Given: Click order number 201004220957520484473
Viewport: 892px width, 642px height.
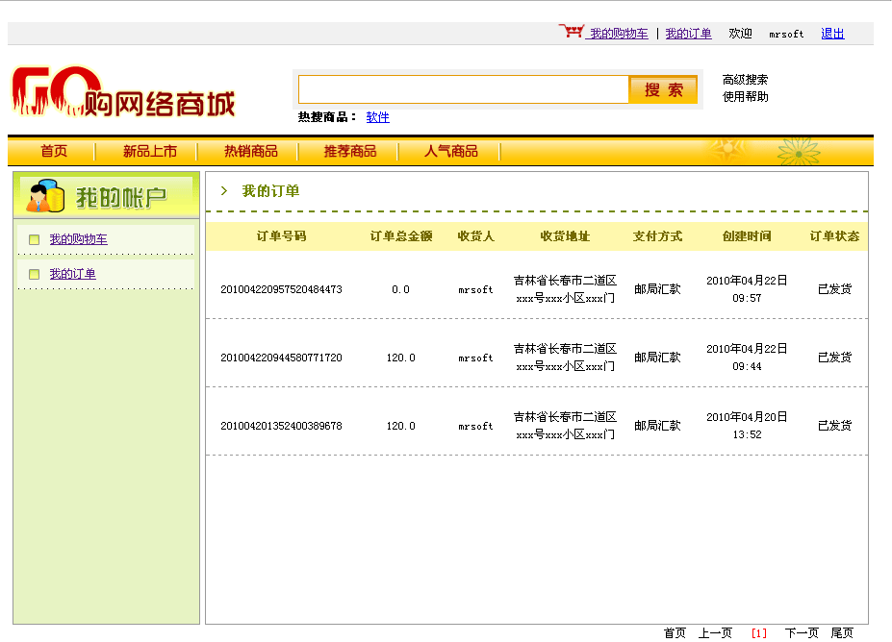Looking at the screenshot, I should (x=282, y=289).
